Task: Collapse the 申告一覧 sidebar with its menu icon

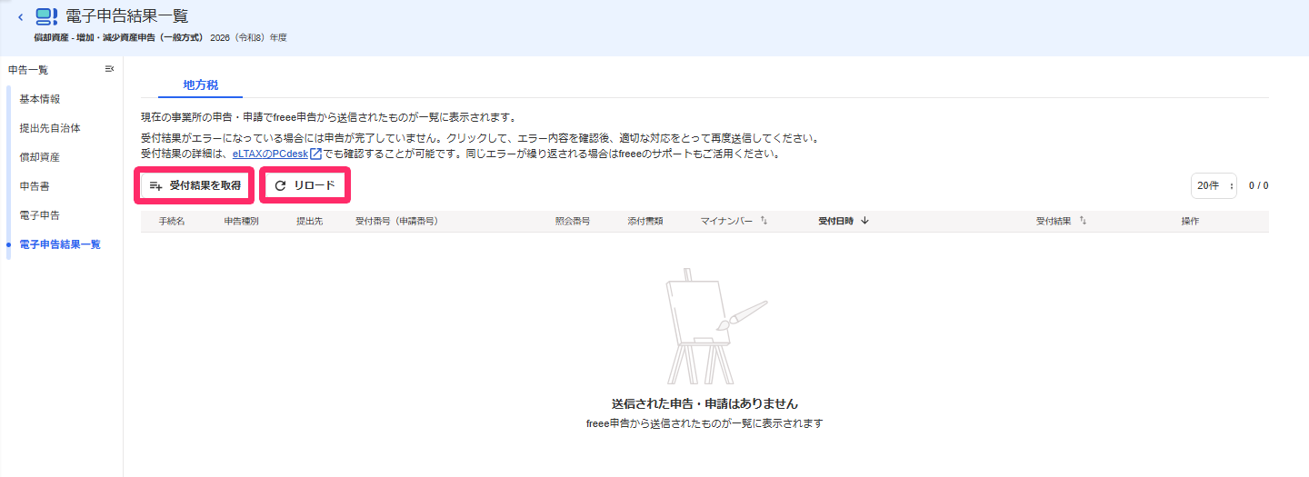Action: [109, 69]
